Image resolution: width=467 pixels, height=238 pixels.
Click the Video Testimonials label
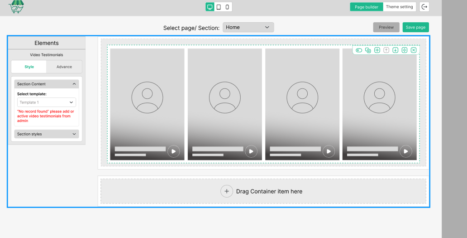click(47, 55)
